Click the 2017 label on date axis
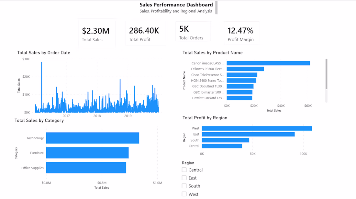Viewport: 356px width, 199px height. coord(66,116)
